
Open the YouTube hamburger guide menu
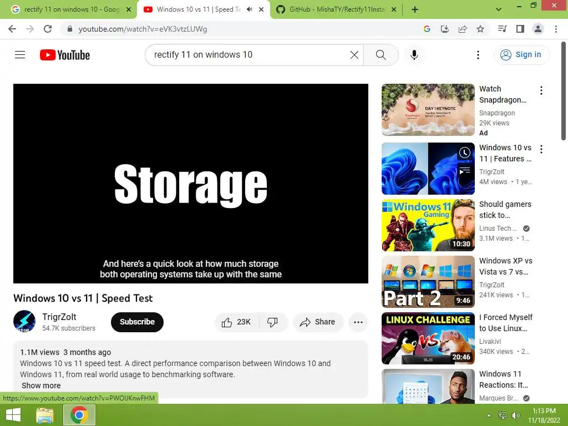20,55
